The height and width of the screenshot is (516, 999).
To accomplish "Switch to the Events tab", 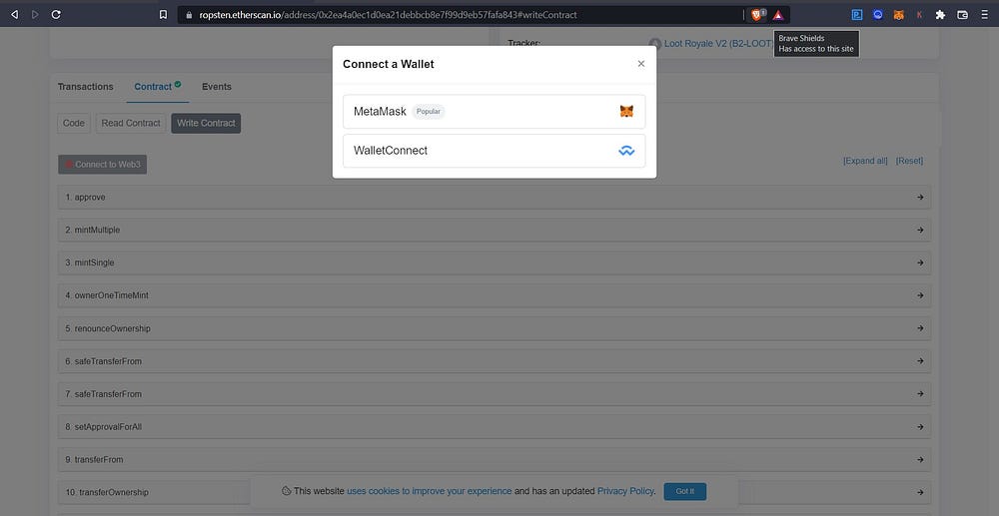I will coord(217,87).
